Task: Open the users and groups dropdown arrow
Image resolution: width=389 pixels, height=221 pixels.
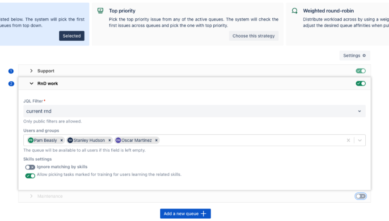Action: (359, 140)
